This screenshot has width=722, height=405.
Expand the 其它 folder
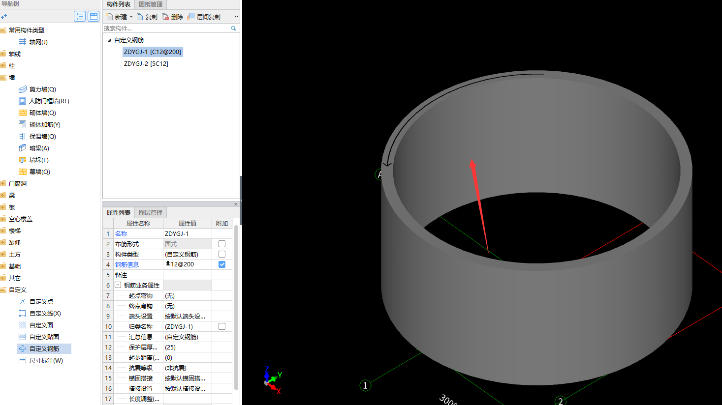click(x=3, y=278)
